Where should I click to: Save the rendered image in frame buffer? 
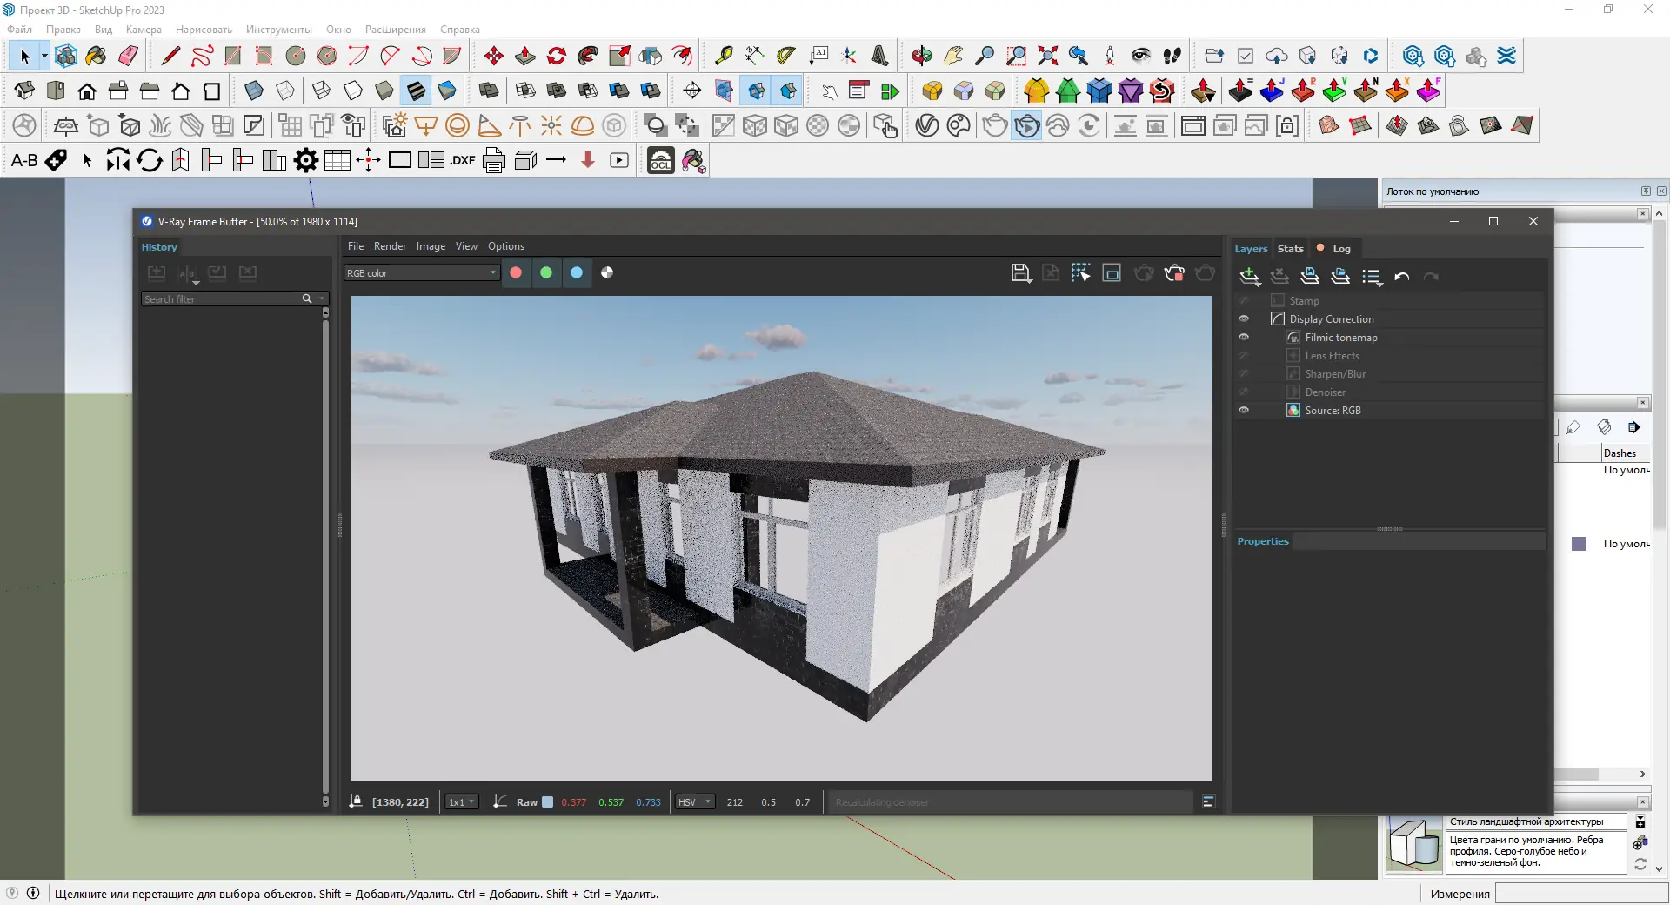(x=1021, y=273)
